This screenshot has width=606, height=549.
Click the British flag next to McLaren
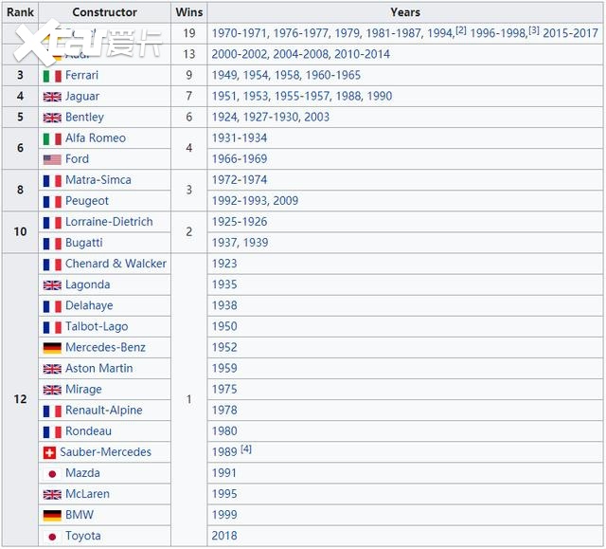(x=52, y=495)
